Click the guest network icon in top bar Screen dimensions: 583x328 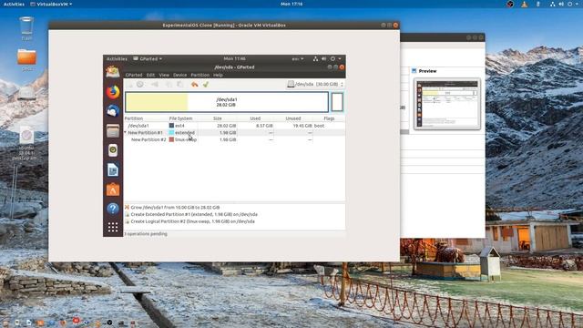[x=315, y=58]
